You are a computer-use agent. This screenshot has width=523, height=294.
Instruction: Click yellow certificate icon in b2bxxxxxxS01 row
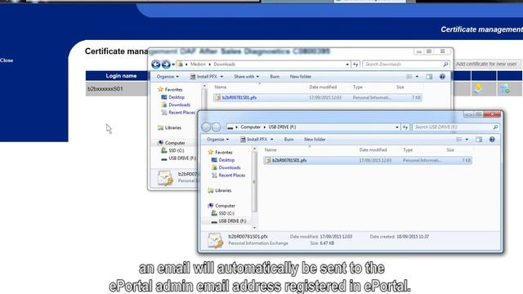pos(478,89)
